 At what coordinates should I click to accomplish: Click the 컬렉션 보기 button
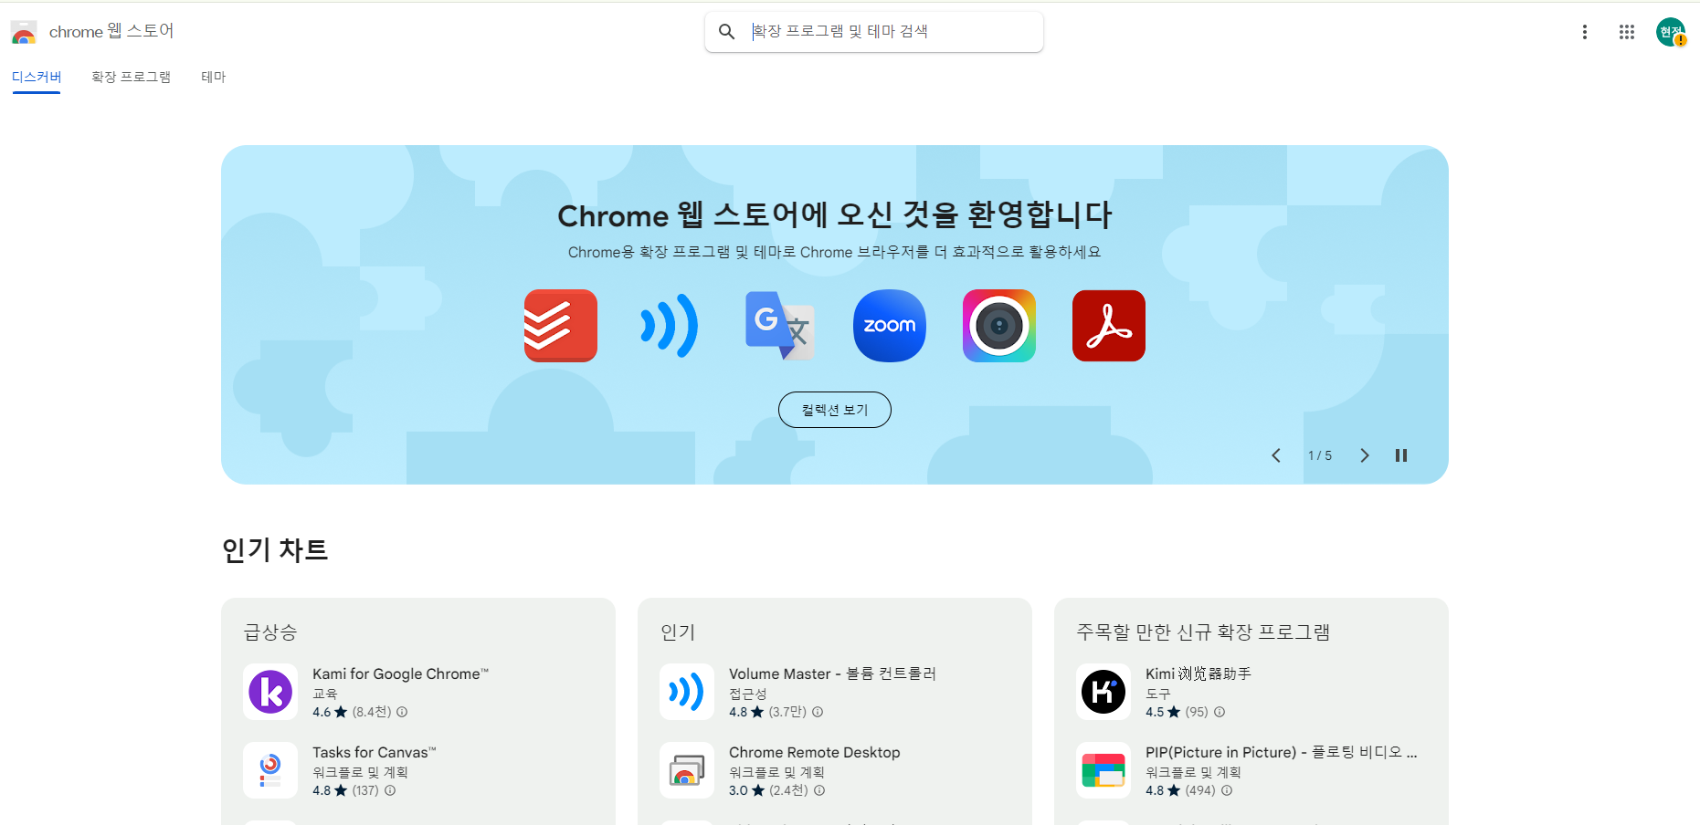pos(835,410)
